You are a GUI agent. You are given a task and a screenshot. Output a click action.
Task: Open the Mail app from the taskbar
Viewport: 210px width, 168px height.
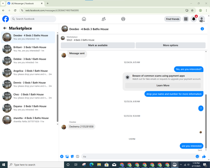pyautogui.click(x=114, y=165)
